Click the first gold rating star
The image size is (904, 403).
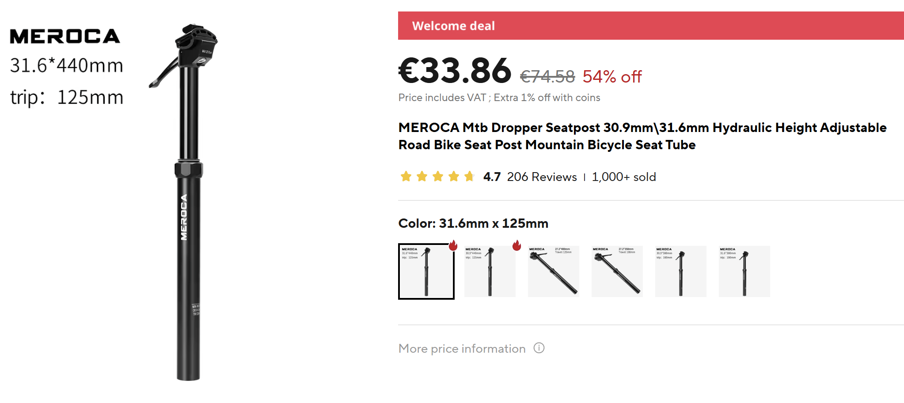[406, 177]
